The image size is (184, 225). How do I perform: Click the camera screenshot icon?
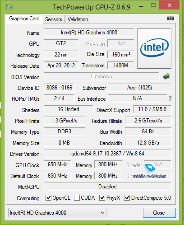pos(170,19)
